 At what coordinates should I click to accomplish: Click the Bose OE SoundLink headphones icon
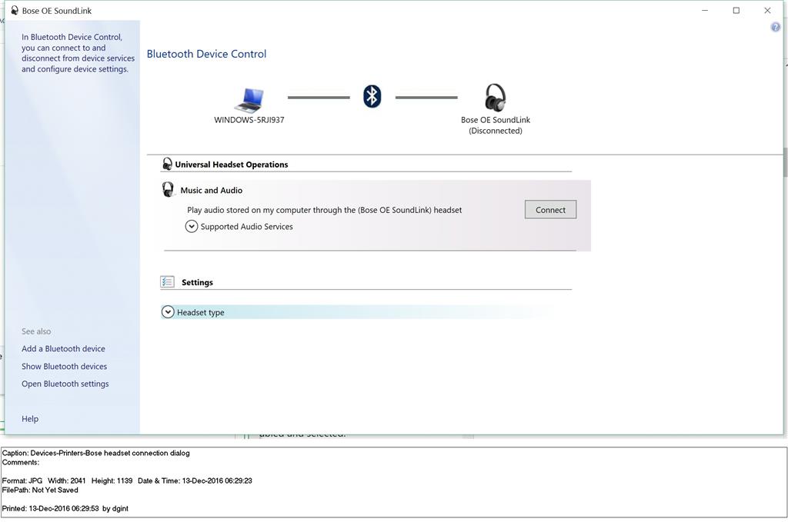coord(495,98)
